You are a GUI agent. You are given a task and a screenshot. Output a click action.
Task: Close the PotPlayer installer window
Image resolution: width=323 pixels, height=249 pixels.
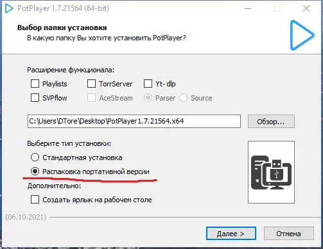coord(306,8)
